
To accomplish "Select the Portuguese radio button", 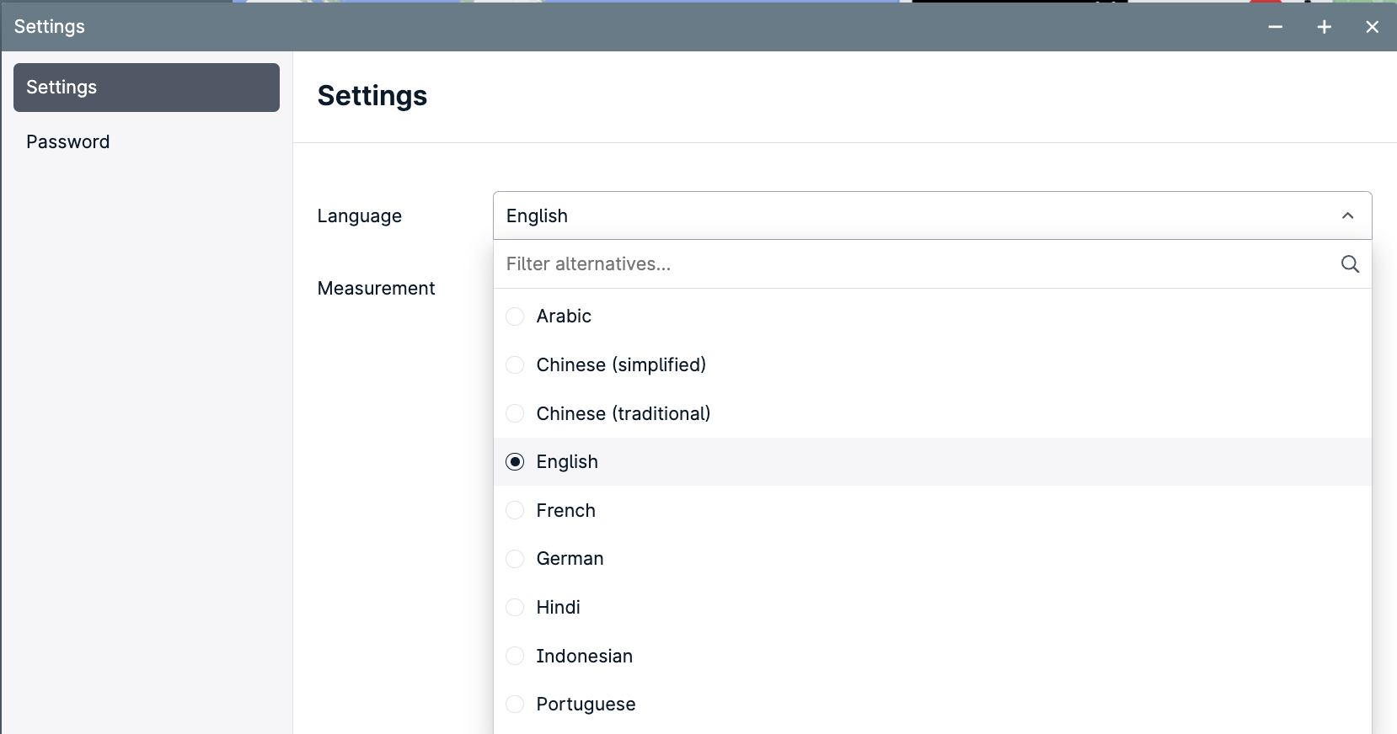I will (x=515, y=705).
